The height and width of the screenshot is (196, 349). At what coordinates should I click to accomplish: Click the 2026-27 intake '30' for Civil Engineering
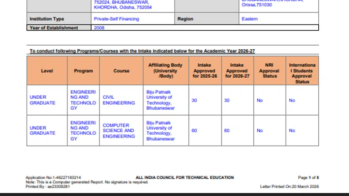(227, 100)
